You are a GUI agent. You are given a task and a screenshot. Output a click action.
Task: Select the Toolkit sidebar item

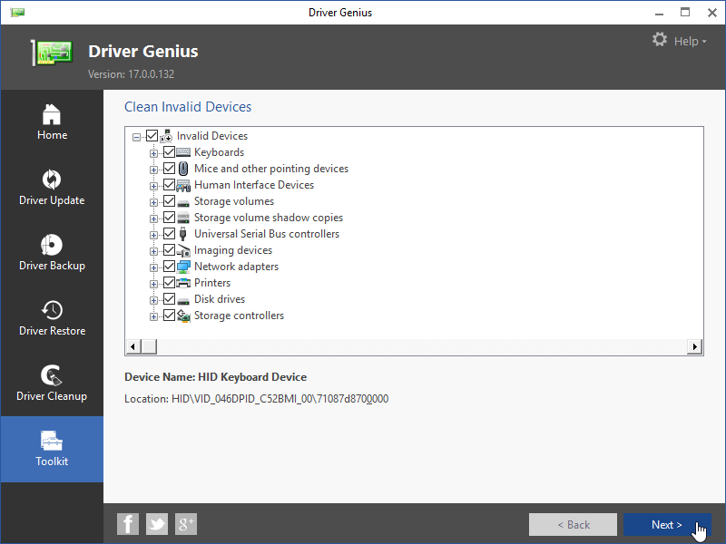pos(52,449)
